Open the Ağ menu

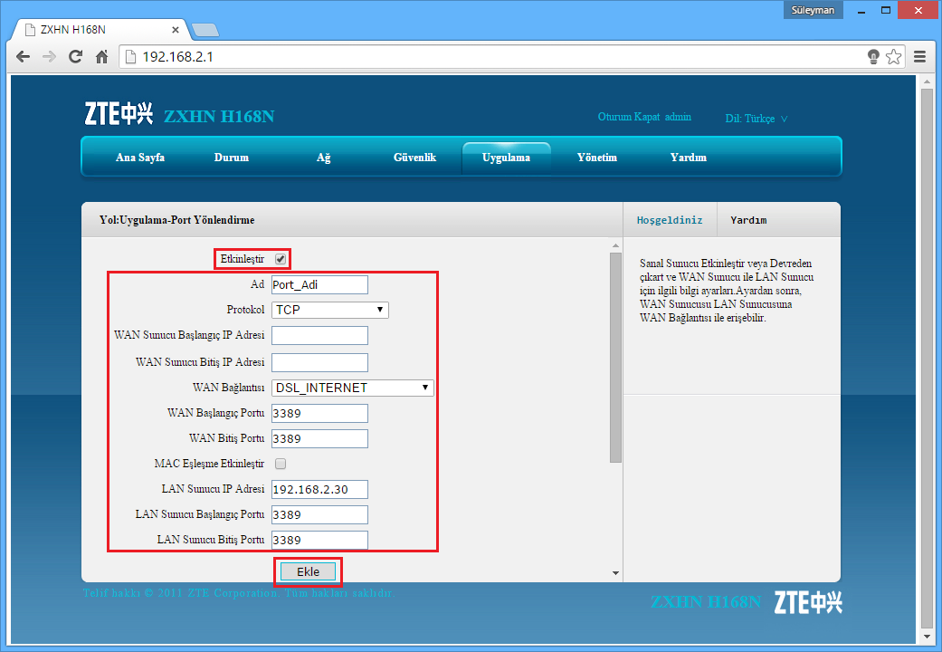pyautogui.click(x=324, y=158)
